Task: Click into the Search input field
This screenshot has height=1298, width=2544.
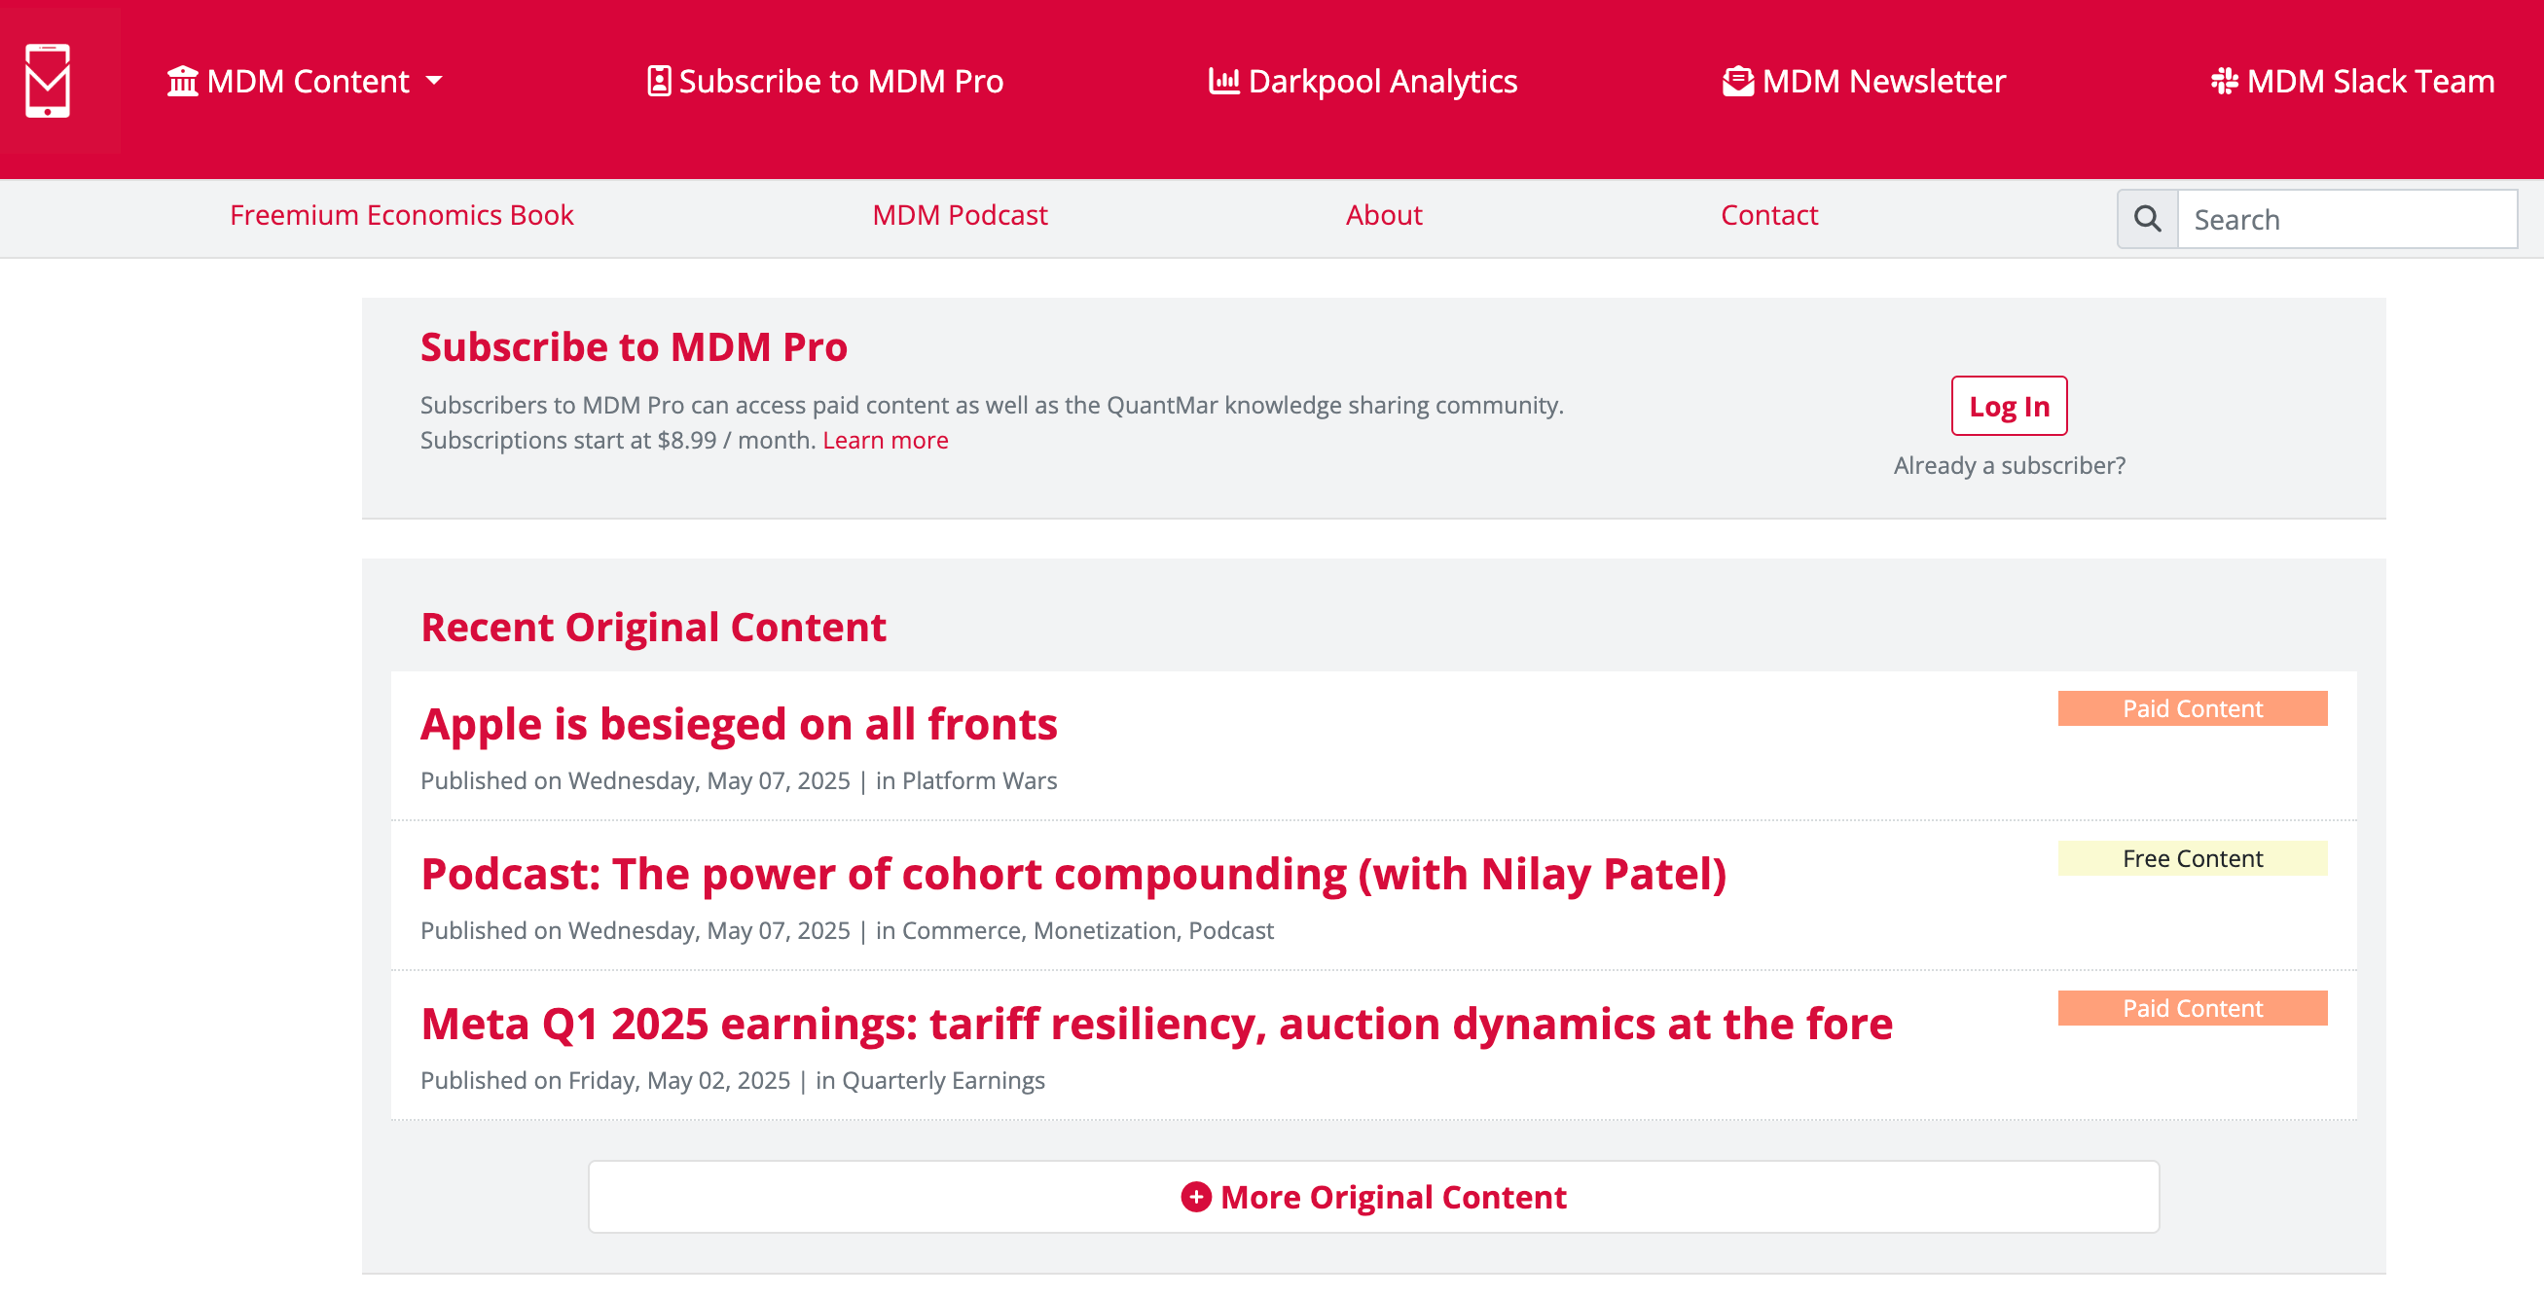Action: pos(2345,219)
